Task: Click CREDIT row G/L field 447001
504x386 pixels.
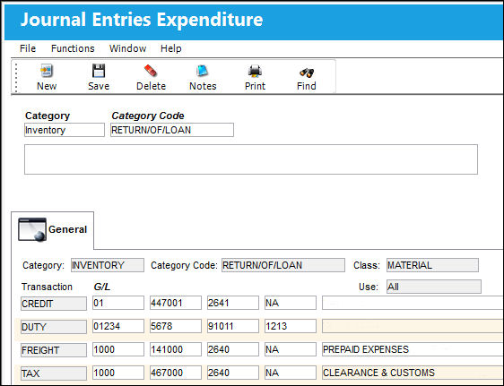Action: point(176,303)
